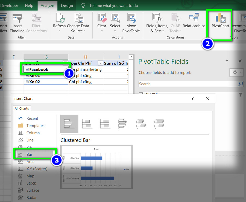Choose the Radar chart type

coord(31,197)
